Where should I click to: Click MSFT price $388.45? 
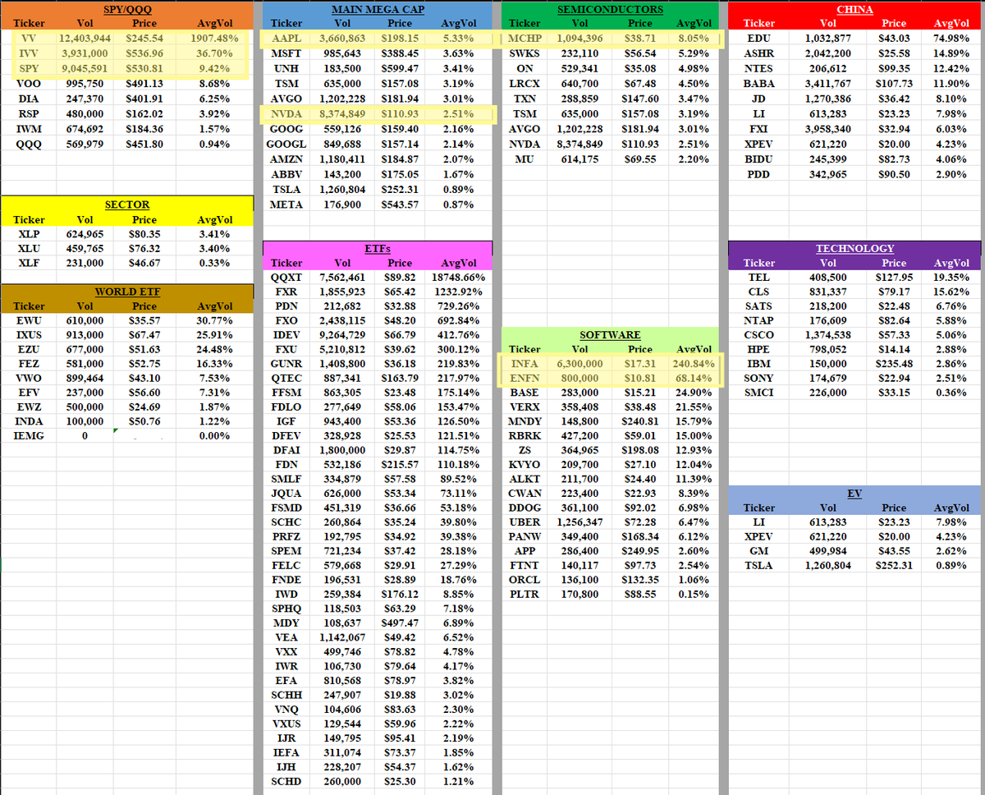400,53
